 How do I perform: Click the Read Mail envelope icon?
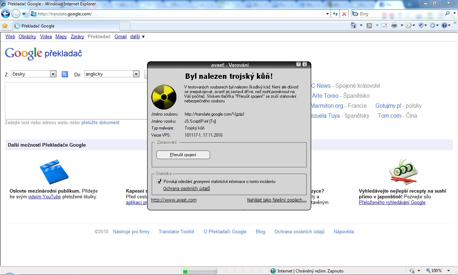[384, 25]
